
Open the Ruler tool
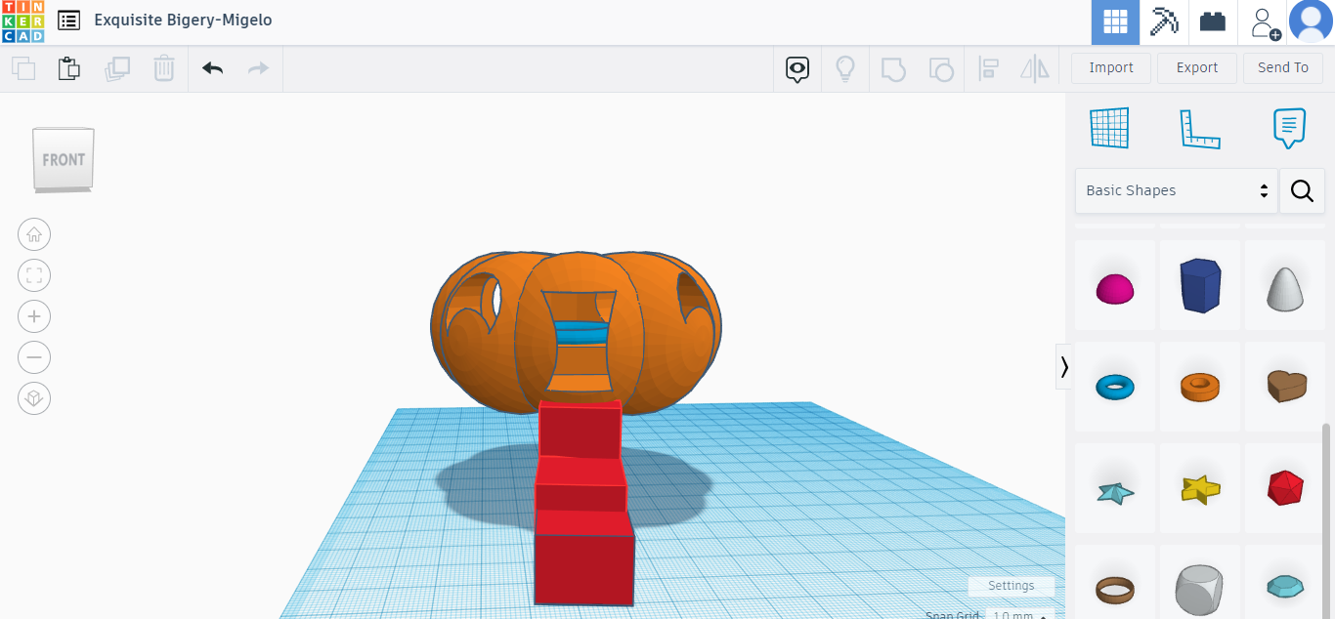click(1200, 128)
